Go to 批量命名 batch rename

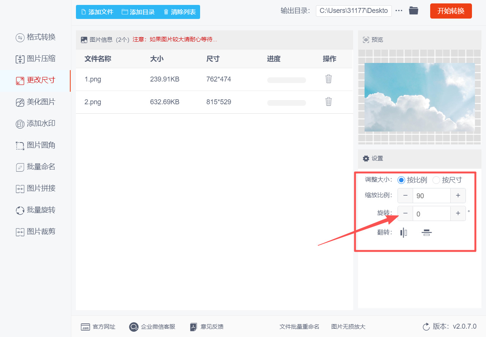tap(36, 167)
